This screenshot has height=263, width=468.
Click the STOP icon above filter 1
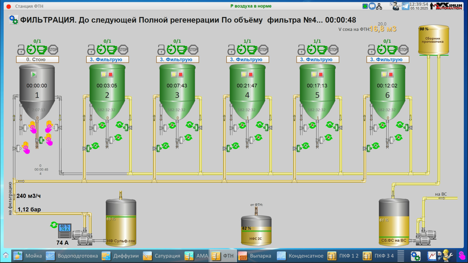tap(53, 49)
